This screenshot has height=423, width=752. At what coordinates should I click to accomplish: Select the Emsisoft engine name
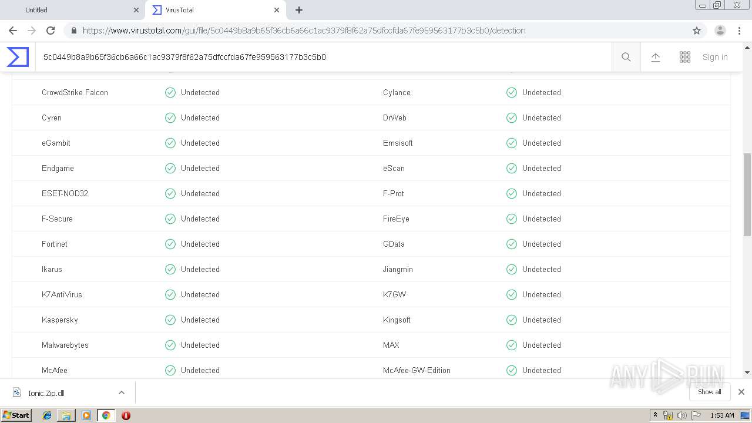(x=398, y=143)
